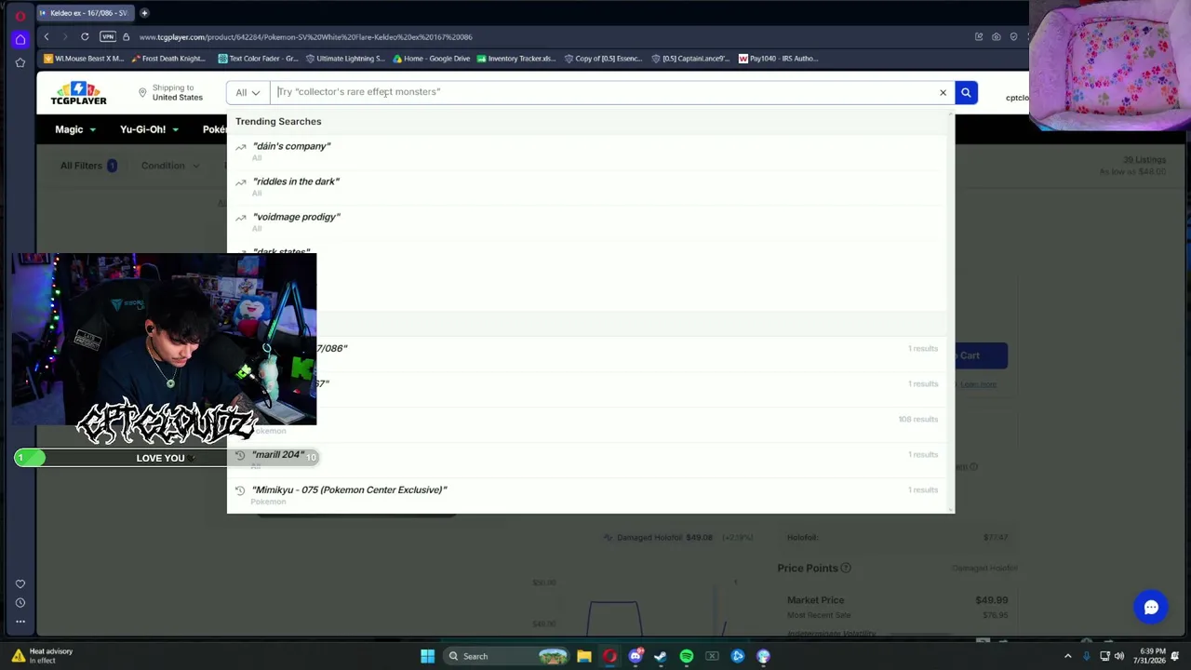Toggle the VPN badge in address bar
Viewport: 1191px width, 670px height.
coord(108,36)
